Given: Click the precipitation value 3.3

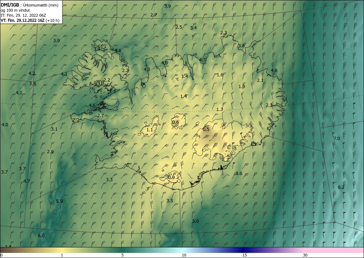Looking at the screenshot, I should [109, 179].
